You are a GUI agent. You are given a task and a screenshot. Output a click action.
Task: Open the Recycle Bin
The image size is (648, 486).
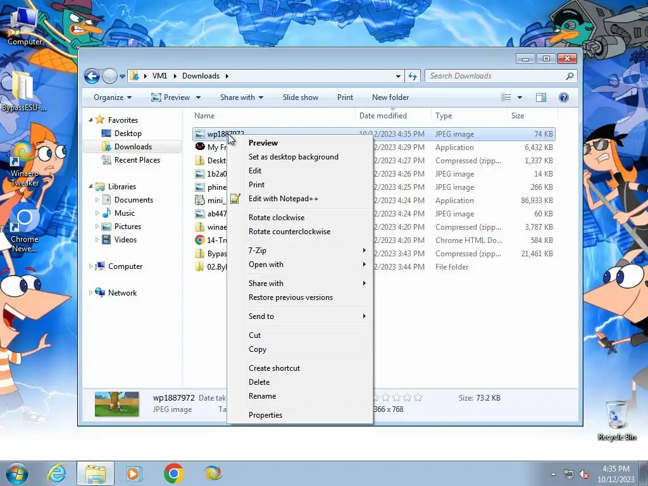pyautogui.click(x=616, y=421)
